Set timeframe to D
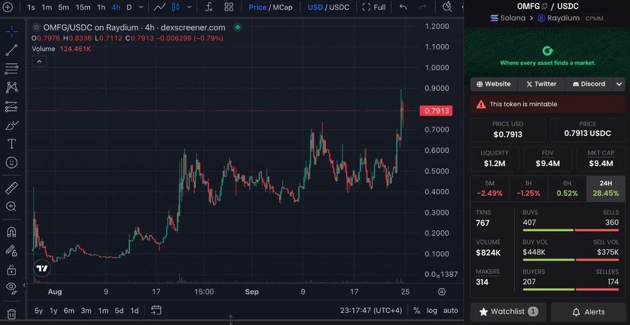Viewport: 630px width, 325px height. pos(129,7)
